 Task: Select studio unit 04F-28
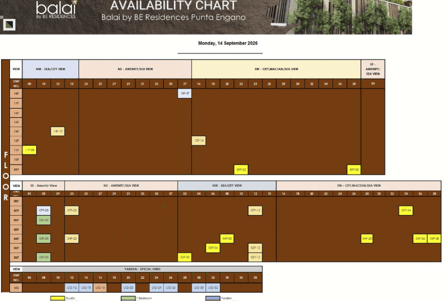click(366, 239)
